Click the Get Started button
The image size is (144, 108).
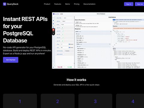(10, 60)
